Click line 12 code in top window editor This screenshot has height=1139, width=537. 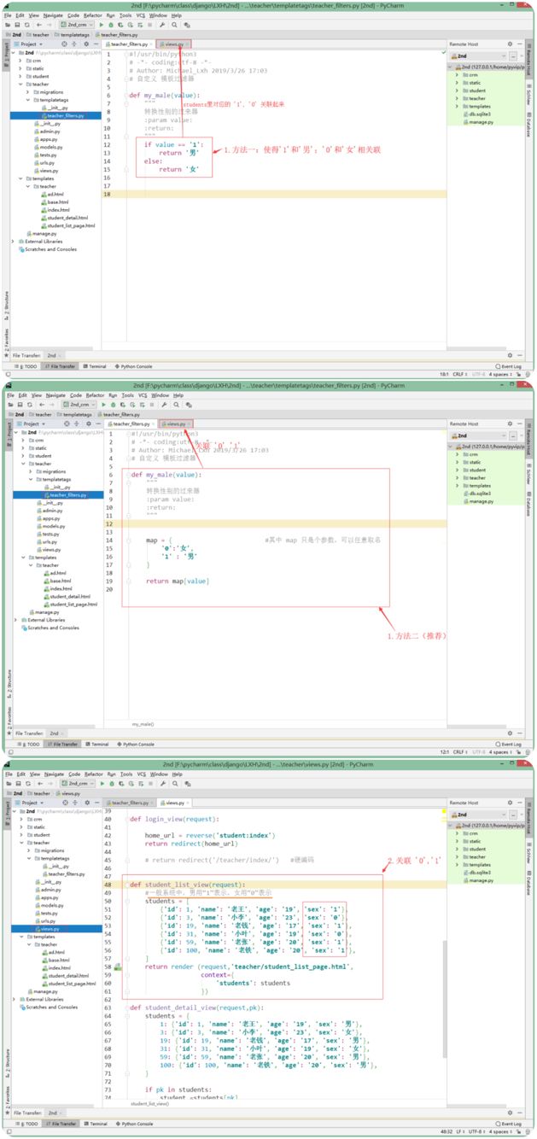[172, 144]
